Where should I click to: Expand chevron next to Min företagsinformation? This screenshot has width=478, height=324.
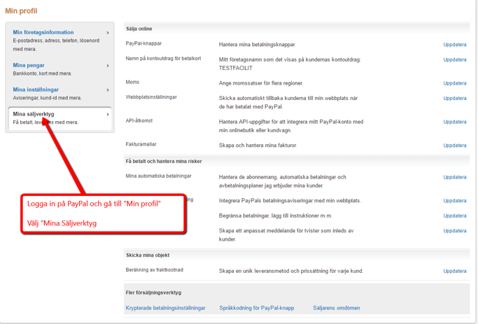click(108, 33)
